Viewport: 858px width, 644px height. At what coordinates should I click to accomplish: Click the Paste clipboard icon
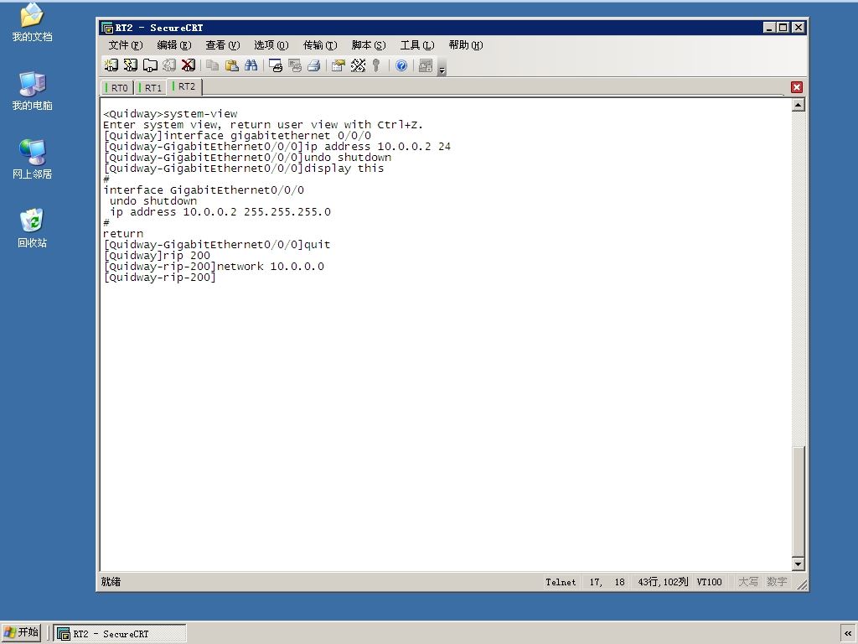tap(232, 65)
